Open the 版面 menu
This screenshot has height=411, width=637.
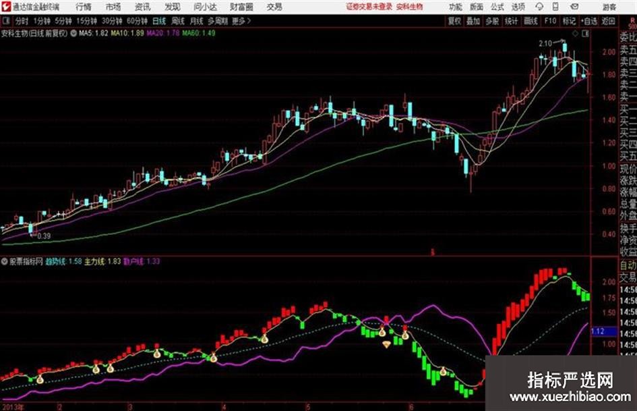477,7
